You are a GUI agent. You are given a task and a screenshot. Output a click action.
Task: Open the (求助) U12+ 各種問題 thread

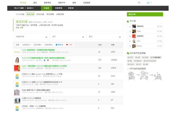[34, 106]
